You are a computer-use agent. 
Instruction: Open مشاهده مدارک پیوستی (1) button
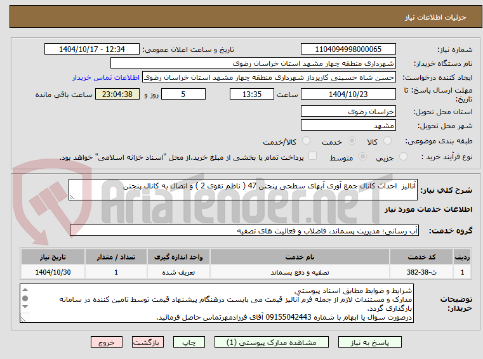tap(272, 342)
